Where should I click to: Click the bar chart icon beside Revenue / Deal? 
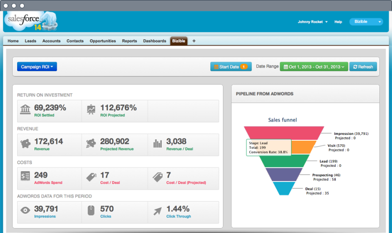click(157, 143)
